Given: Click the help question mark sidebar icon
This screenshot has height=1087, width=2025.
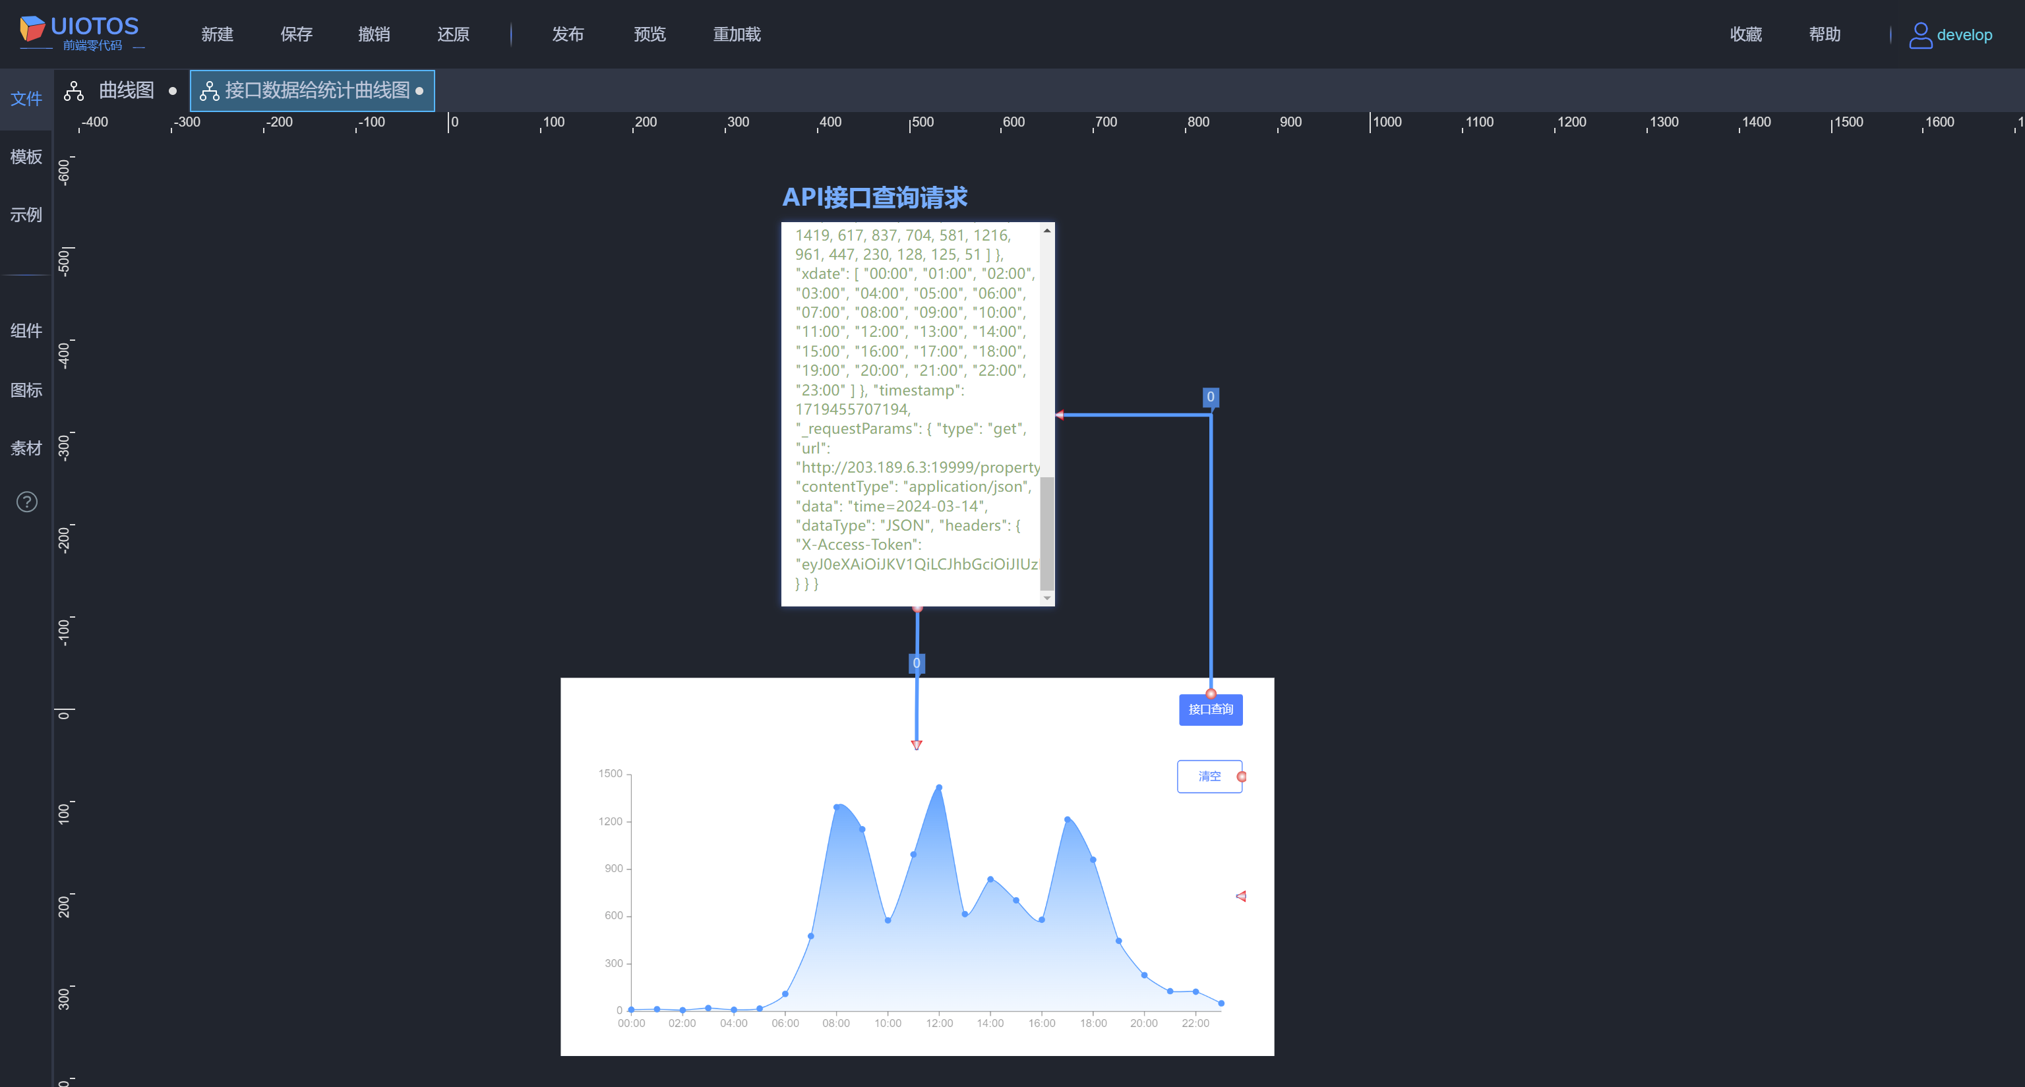Looking at the screenshot, I should click(x=27, y=502).
